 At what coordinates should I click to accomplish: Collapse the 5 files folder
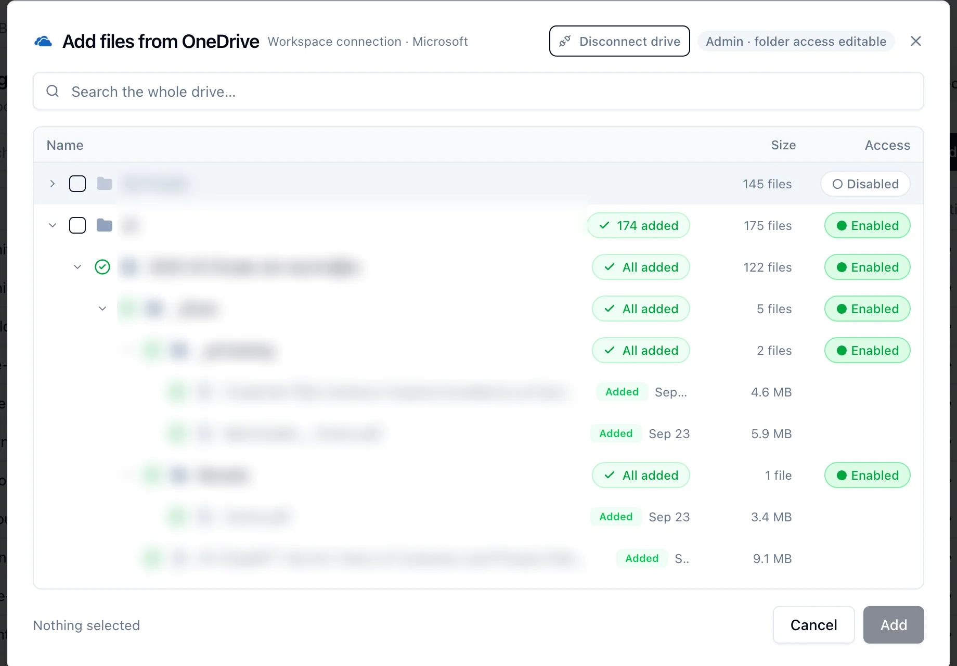pyautogui.click(x=102, y=309)
